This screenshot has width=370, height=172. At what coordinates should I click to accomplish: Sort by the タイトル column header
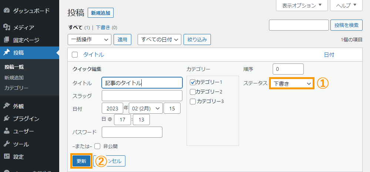click(94, 55)
